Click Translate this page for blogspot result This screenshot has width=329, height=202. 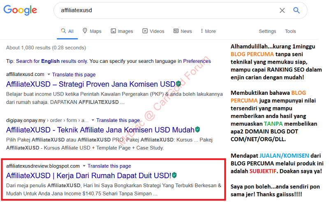coord(109,166)
